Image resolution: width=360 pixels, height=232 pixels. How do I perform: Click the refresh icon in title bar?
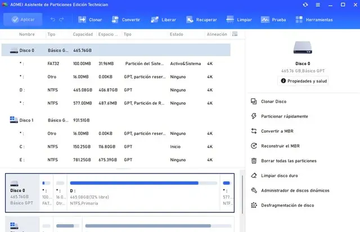(x=305, y=4)
